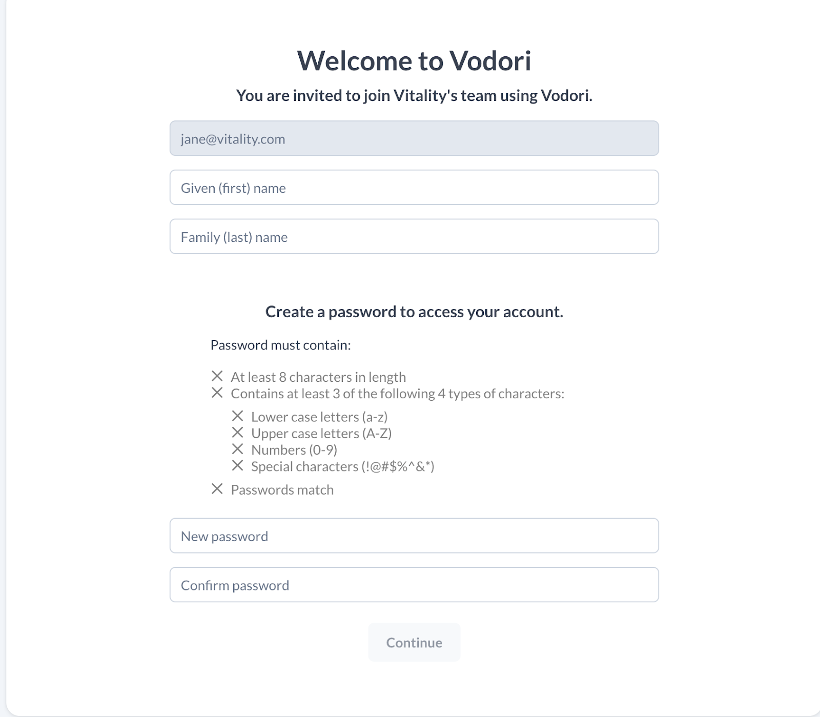Click the Vitality's team invitation subtitle
Image resolution: width=820 pixels, height=717 pixels.
pyautogui.click(x=414, y=96)
